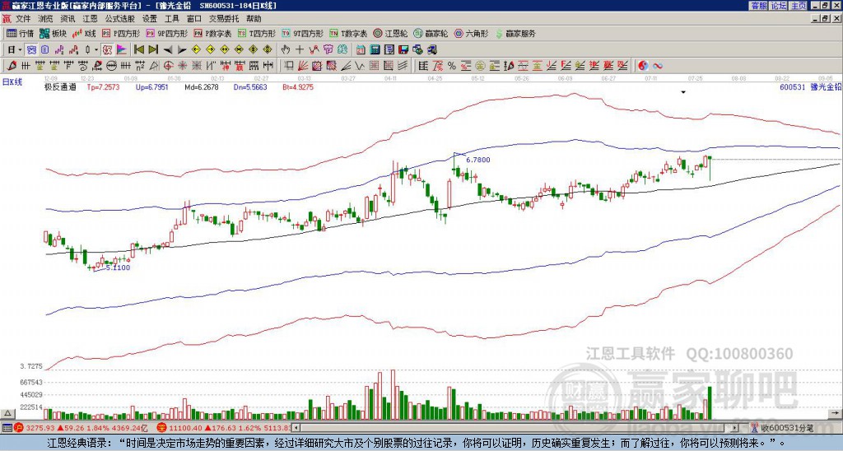
Task: Click the up triangle button above status bar
Action: click(7, 413)
